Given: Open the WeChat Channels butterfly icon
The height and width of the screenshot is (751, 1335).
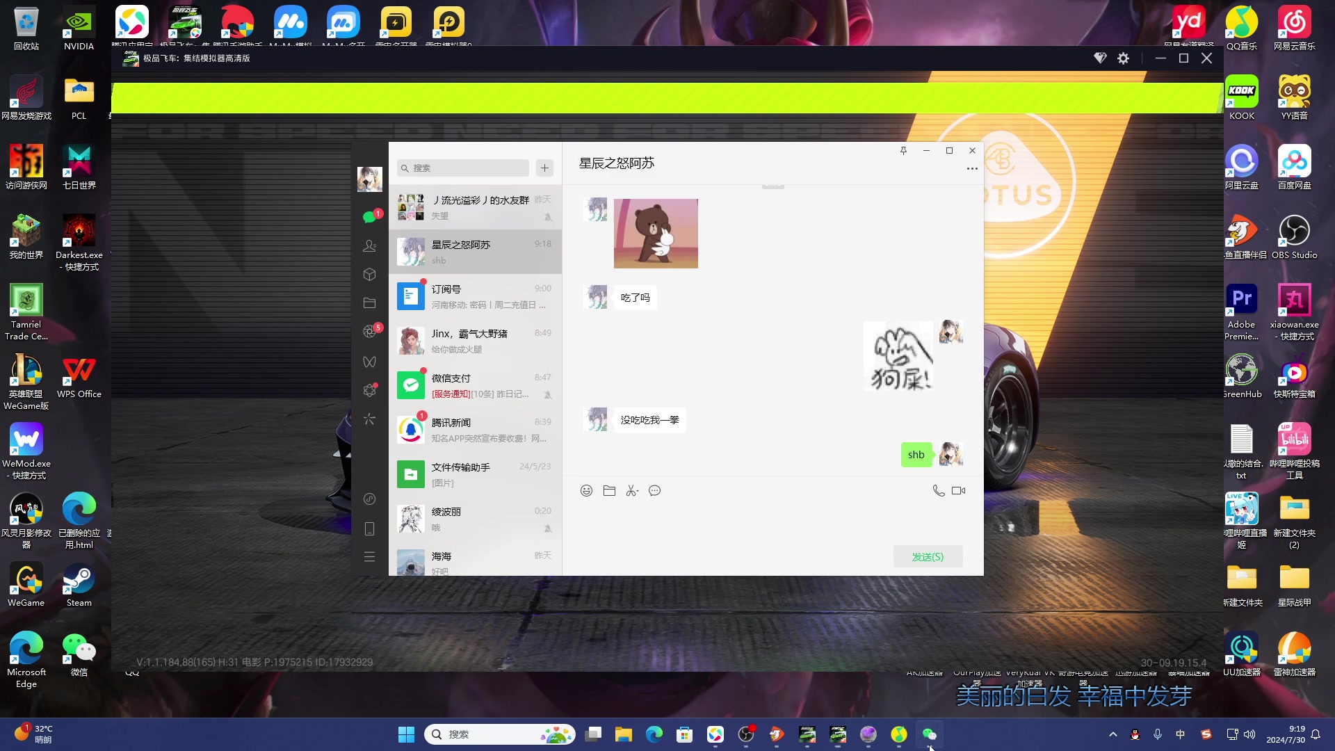Looking at the screenshot, I should click(x=369, y=362).
